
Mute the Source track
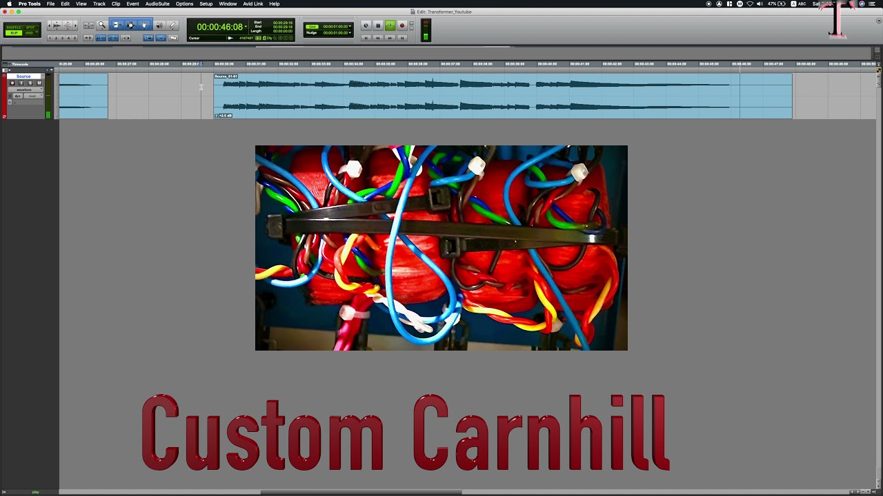39,83
